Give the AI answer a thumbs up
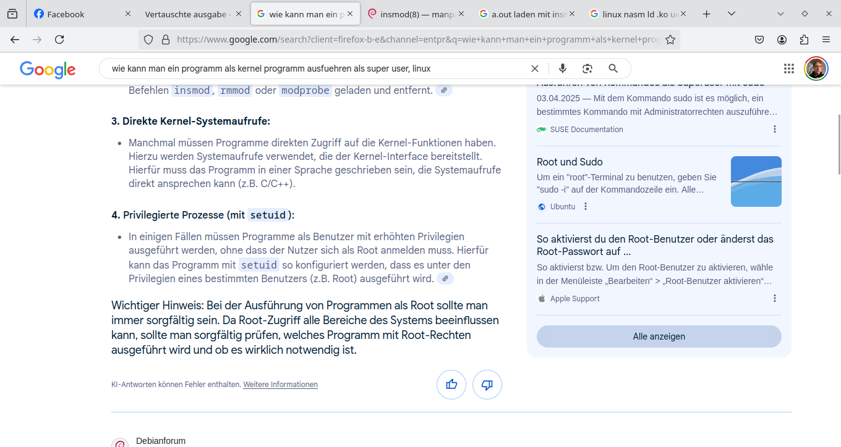 click(451, 384)
